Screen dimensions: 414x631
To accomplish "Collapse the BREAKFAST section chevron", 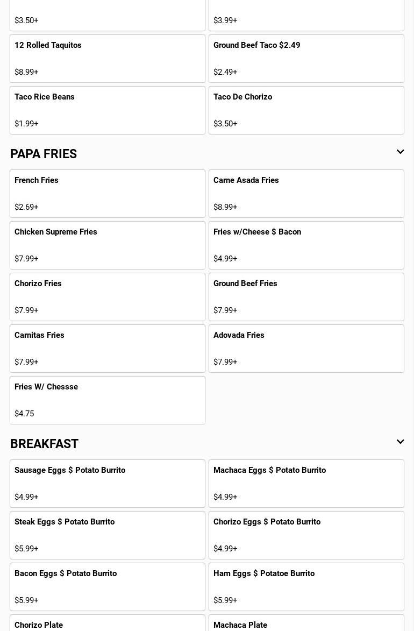I will 400,442.
